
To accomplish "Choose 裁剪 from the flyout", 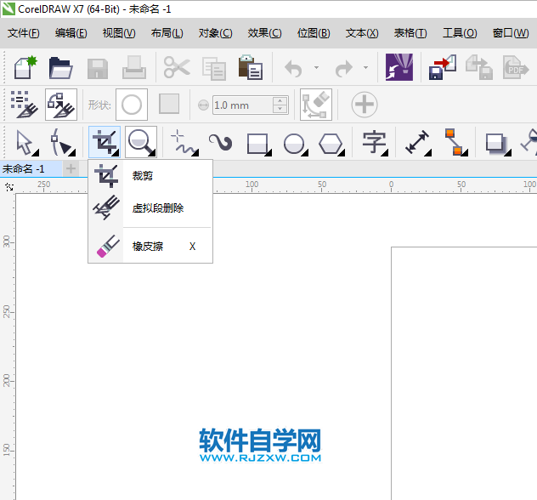I will click(x=150, y=176).
